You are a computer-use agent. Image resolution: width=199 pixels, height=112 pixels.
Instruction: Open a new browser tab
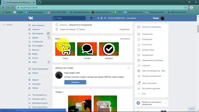[x=39, y=2]
